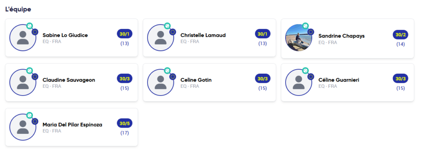Viewport: 422px width, 152px height.
Task: Click the (14) value on Sandrine Chapays's card
Action: (401, 44)
